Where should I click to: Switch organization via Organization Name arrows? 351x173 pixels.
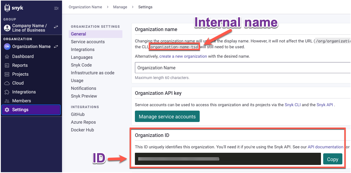pyautogui.click(x=56, y=47)
